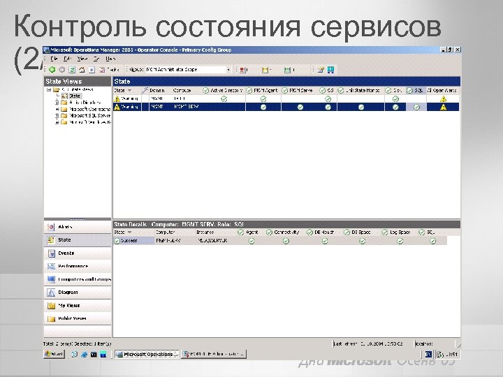503x377 pixels.
Task: Click the red state filter toolbar icon
Action: [x=244, y=70]
